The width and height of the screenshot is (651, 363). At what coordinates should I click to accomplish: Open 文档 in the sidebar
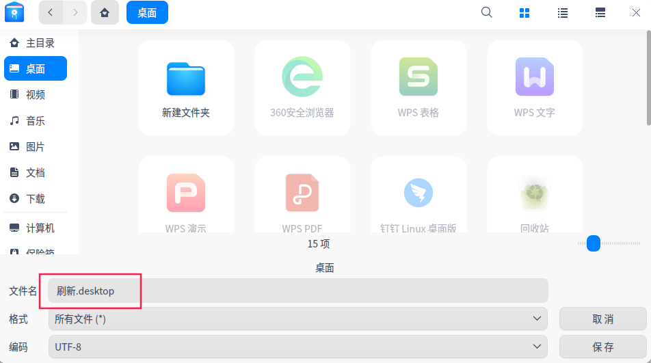pyautogui.click(x=36, y=172)
